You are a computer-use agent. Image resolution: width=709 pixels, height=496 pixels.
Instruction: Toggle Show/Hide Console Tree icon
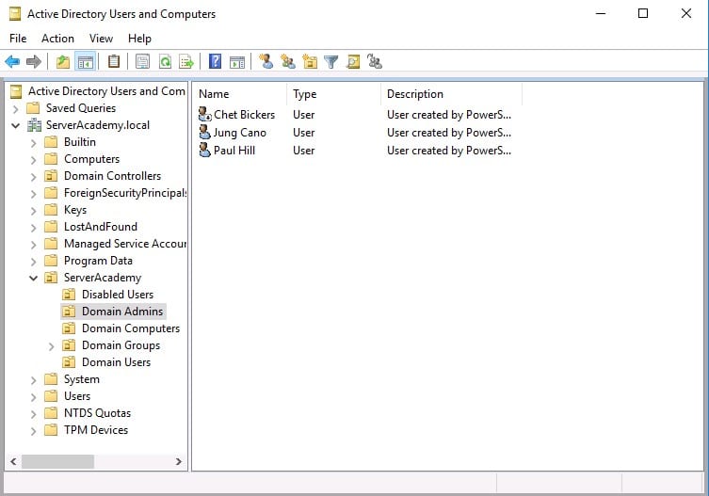tap(86, 61)
